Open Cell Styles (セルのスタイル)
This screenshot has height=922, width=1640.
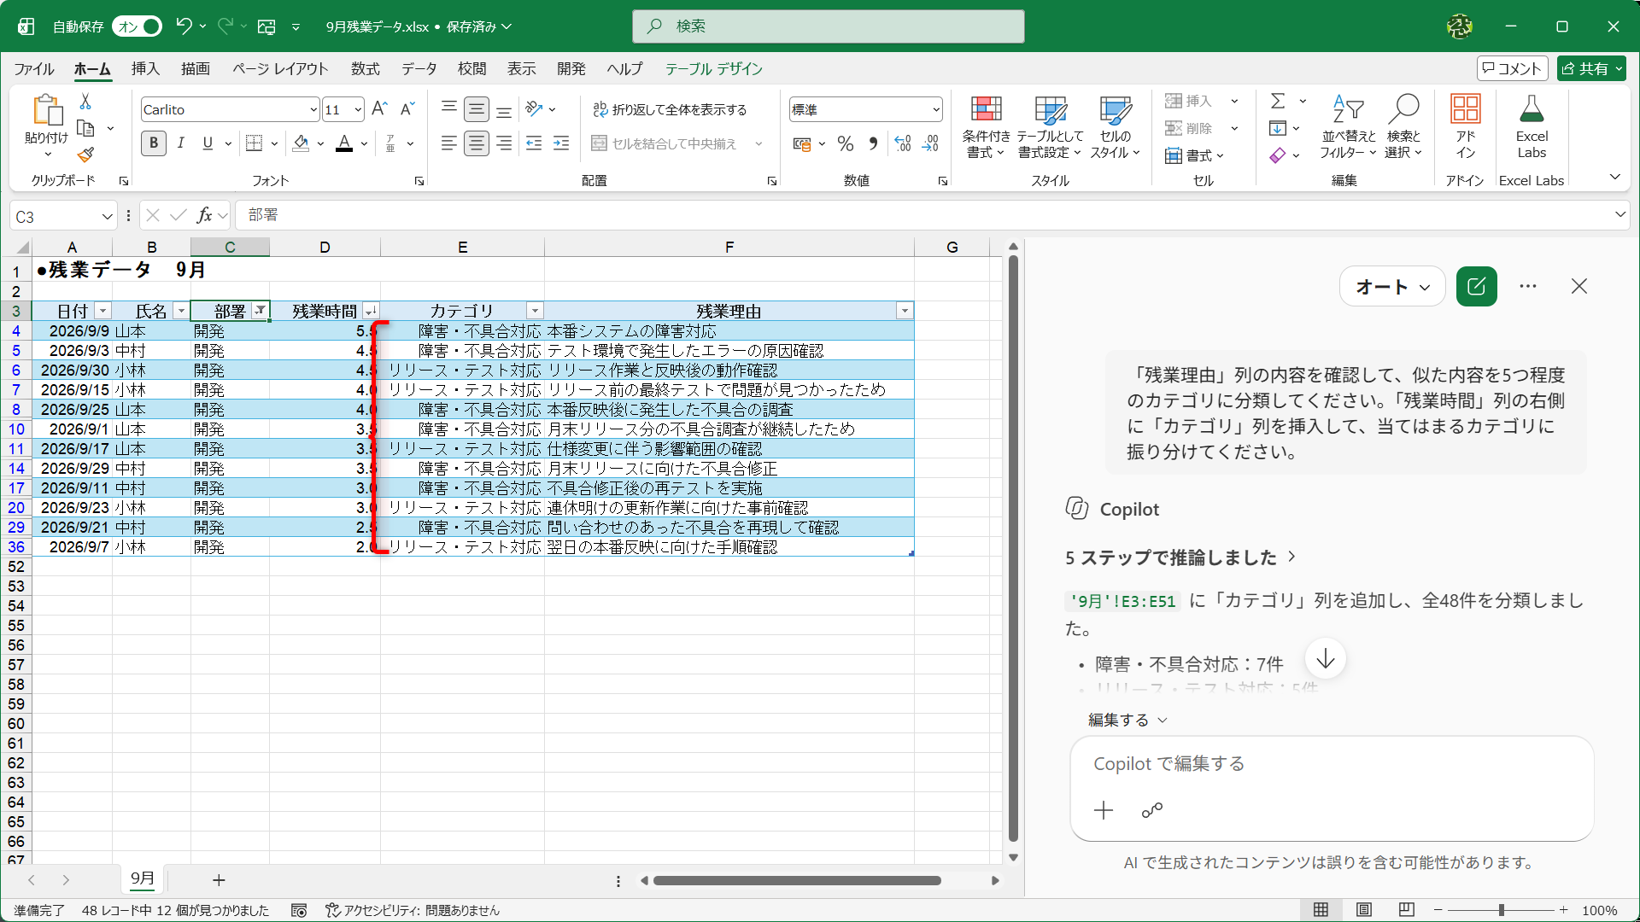point(1115,126)
